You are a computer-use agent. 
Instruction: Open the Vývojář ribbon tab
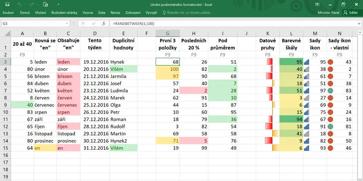pyautogui.click(x=152, y=13)
